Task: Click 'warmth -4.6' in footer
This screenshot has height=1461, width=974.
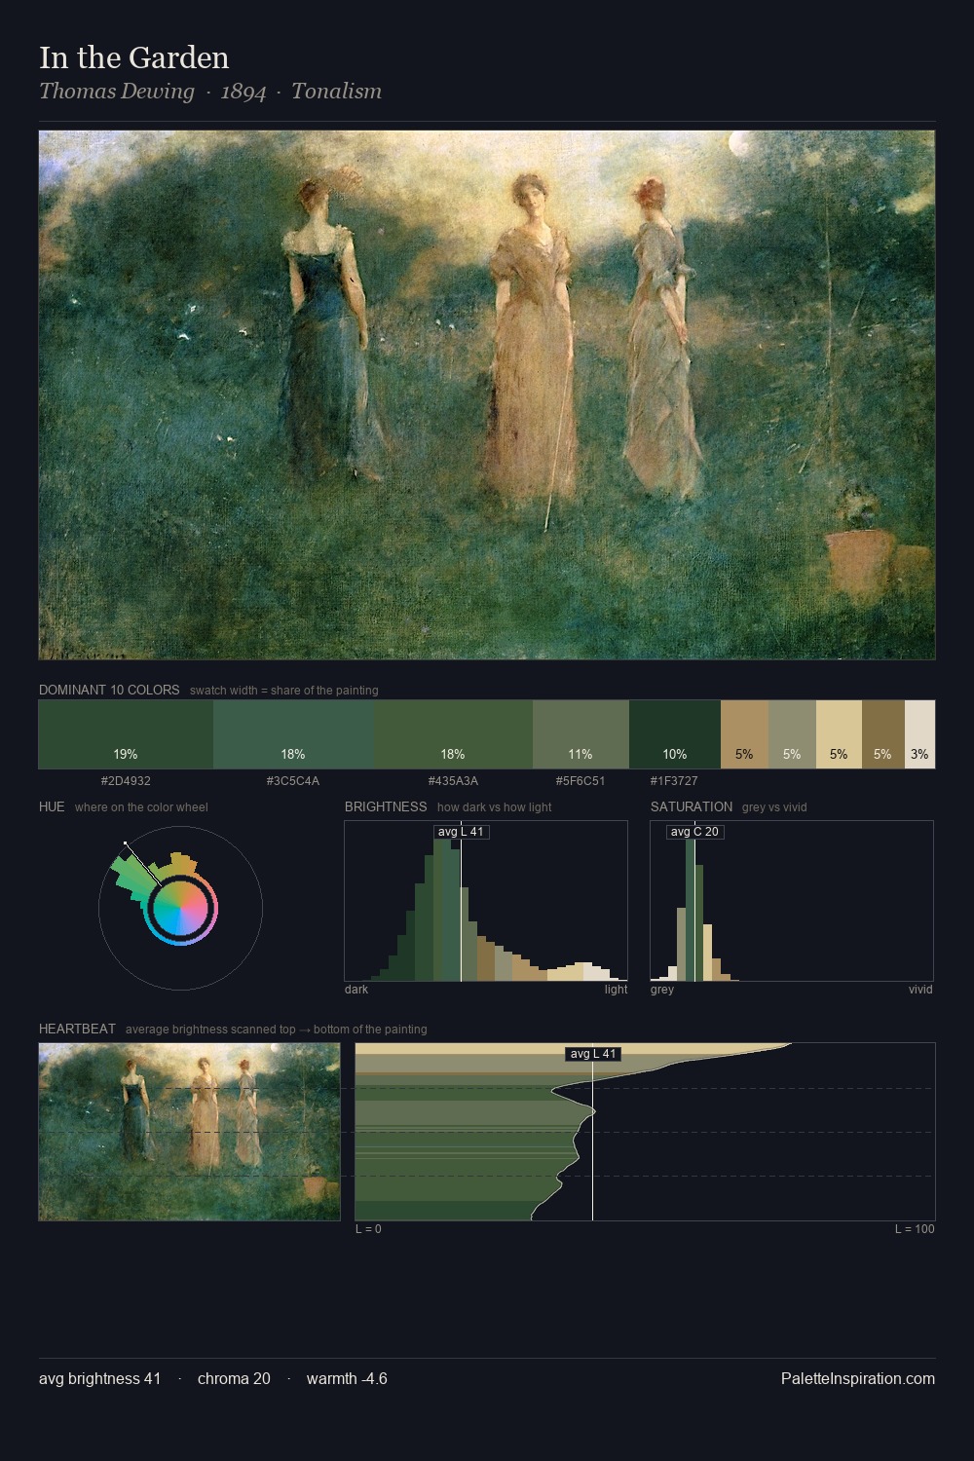Action: pos(347,1379)
